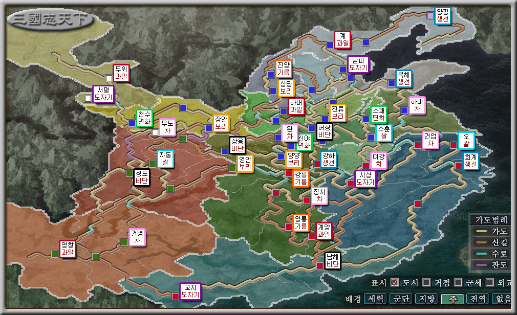Viewport: 517px width, 315px height.
Task: Select the blue city marker beside 남피
Action: [343, 70]
